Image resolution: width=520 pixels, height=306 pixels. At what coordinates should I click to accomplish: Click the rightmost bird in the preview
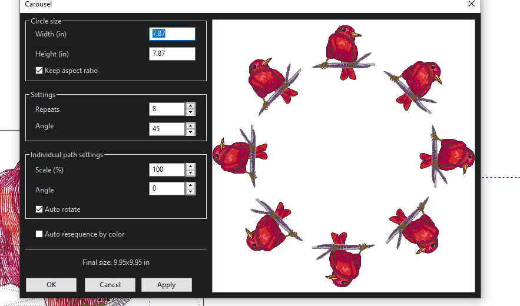[447, 156]
